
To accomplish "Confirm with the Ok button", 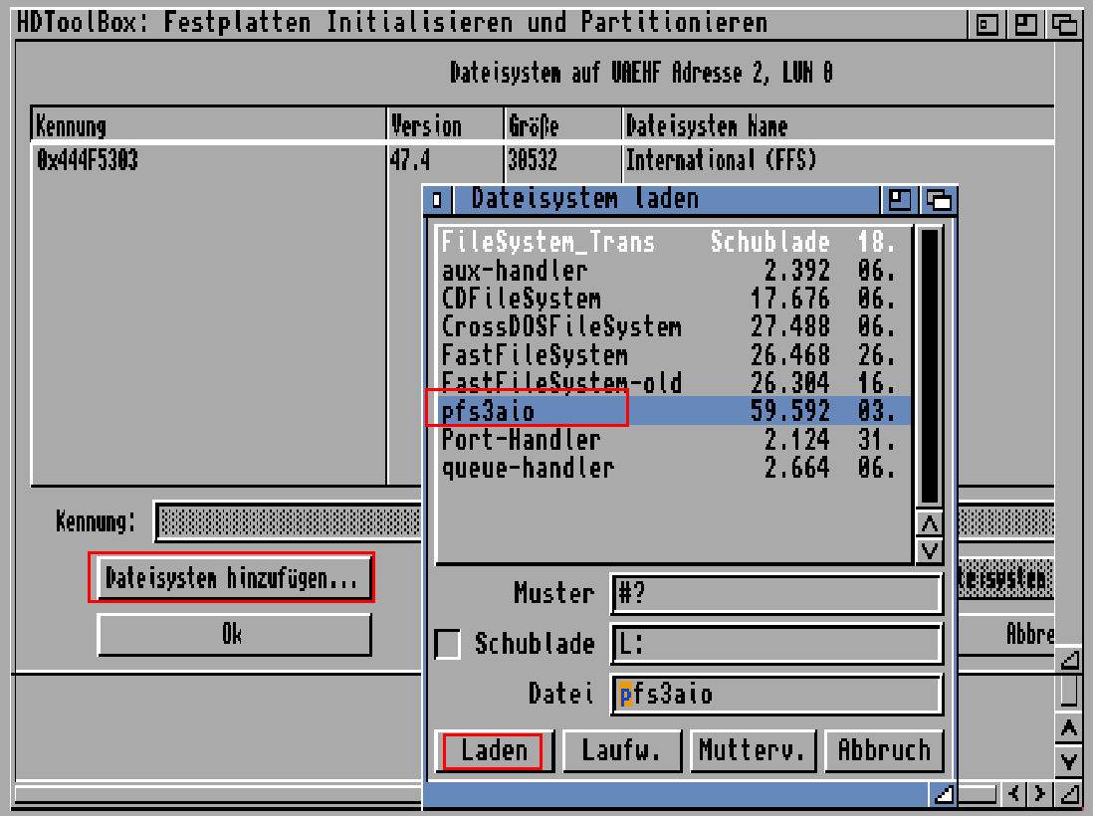I will click(233, 635).
